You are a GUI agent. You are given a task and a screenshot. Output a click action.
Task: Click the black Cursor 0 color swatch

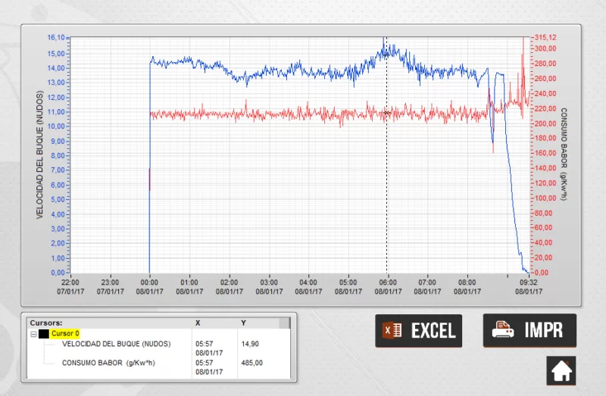[44, 333]
